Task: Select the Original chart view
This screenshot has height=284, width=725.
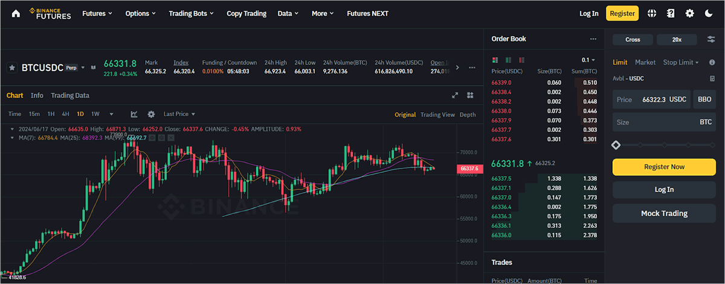Action: (405, 115)
